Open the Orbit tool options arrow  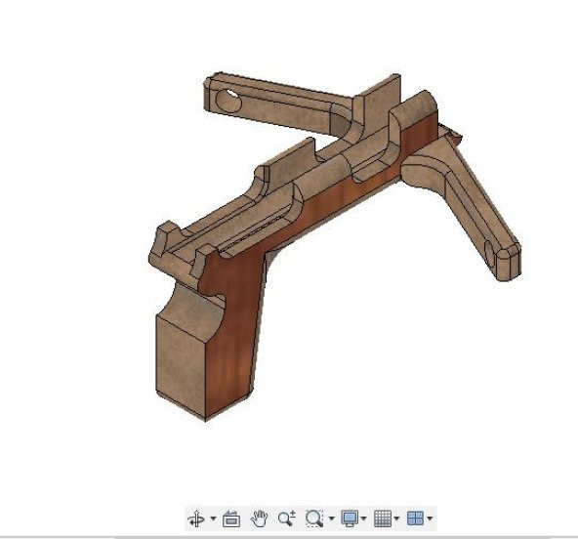click(214, 518)
